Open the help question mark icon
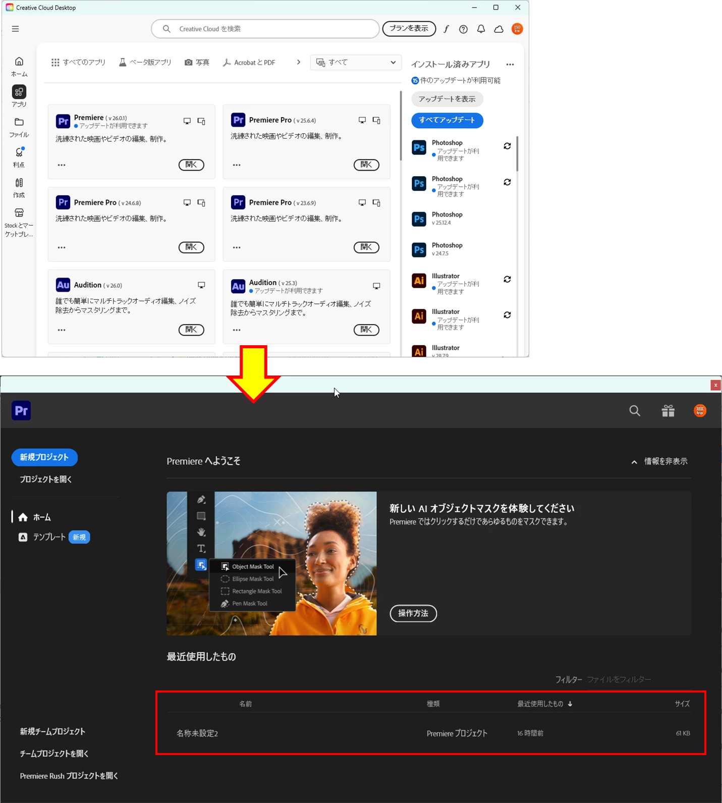The height and width of the screenshot is (803, 722). click(x=463, y=29)
